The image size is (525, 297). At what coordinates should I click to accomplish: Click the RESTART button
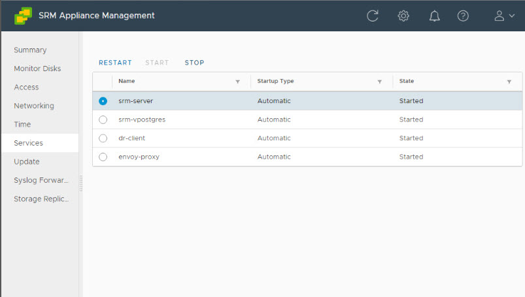[x=115, y=63]
